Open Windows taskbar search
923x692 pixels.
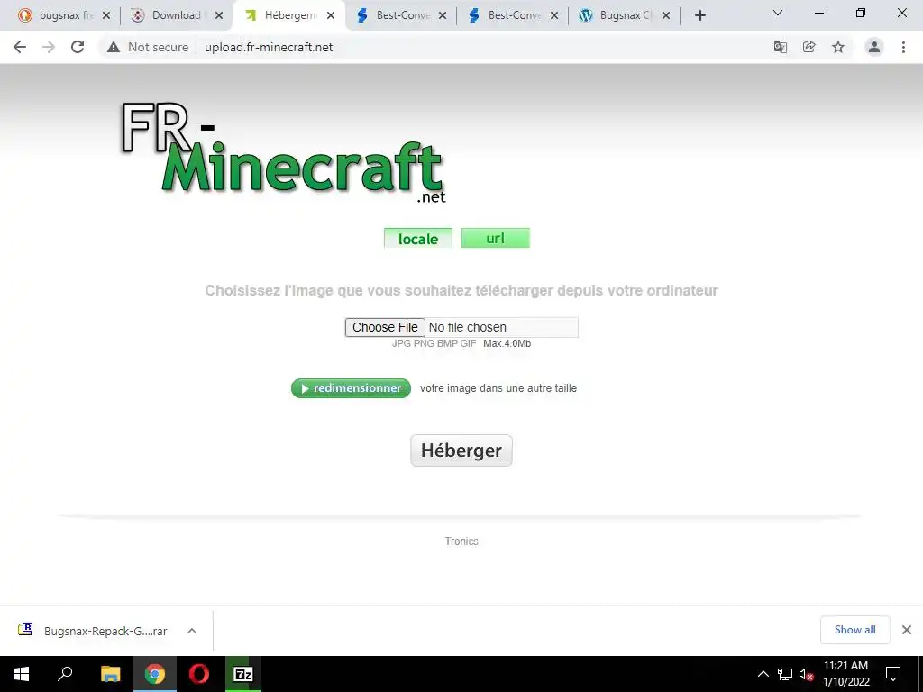point(65,674)
